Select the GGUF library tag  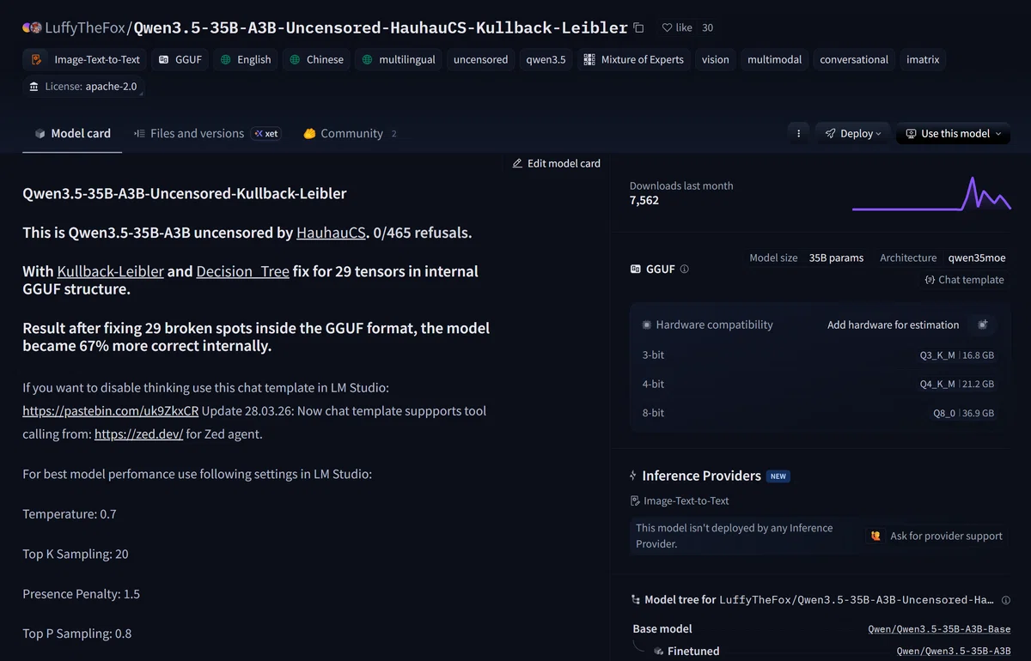[180, 59]
